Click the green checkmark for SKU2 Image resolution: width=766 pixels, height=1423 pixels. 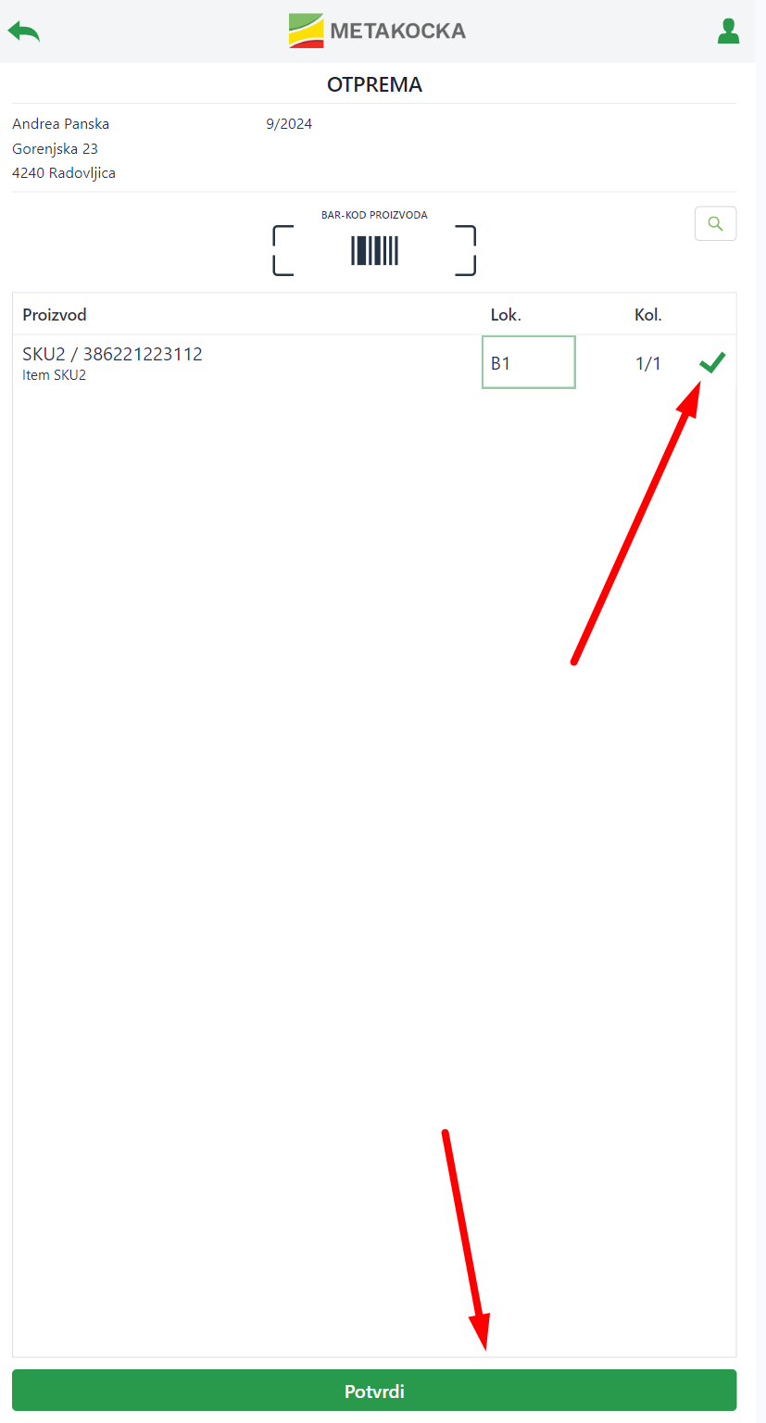pos(712,363)
